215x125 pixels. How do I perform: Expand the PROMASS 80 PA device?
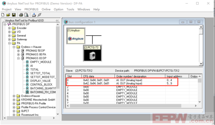(x=18, y=54)
